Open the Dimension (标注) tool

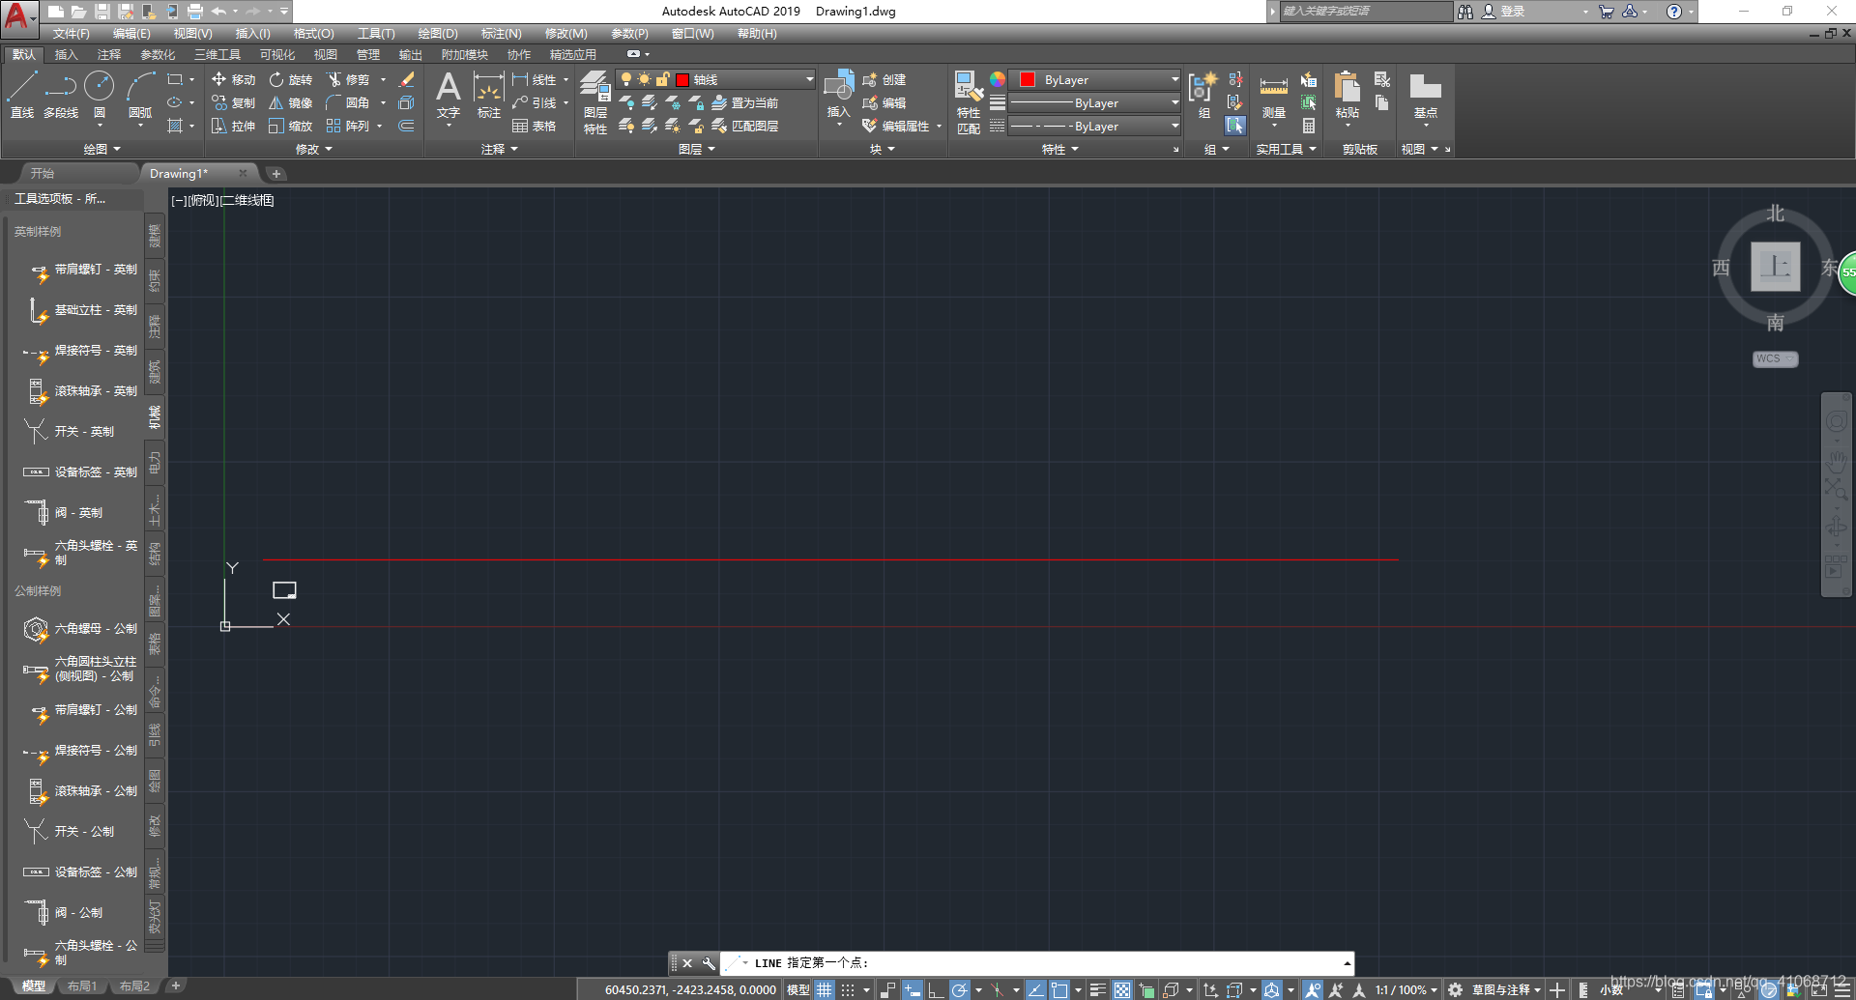(x=489, y=95)
